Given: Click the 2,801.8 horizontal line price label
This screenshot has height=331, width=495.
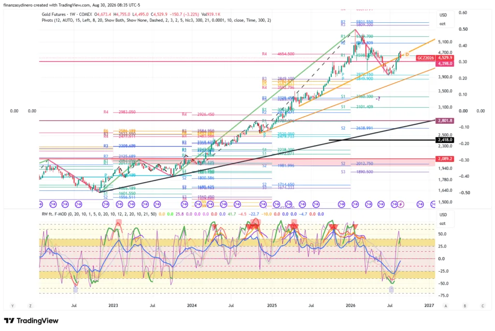Looking at the screenshot, I should click(445, 120).
